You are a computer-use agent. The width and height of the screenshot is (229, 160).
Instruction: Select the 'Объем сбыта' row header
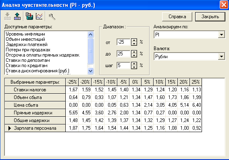35,97
